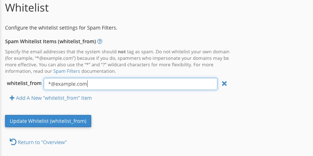313x156 pixels.
Task: Click "Add A New whitelist_from Item" link text
Action: (54, 98)
